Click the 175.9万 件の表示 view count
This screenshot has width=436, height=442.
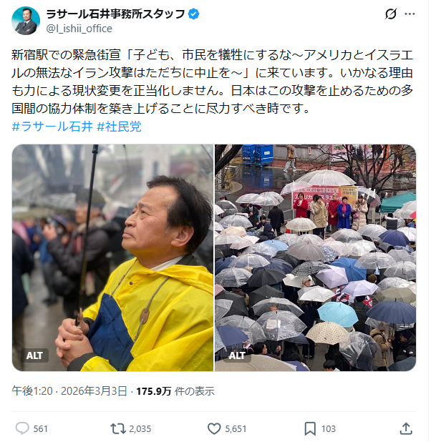pyautogui.click(x=175, y=391)
